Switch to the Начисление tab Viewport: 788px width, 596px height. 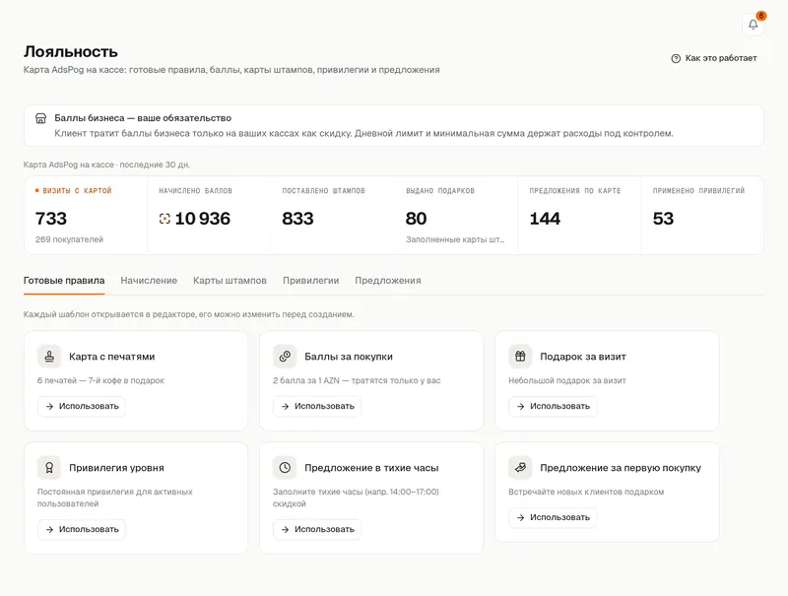[x=149, y=281]
